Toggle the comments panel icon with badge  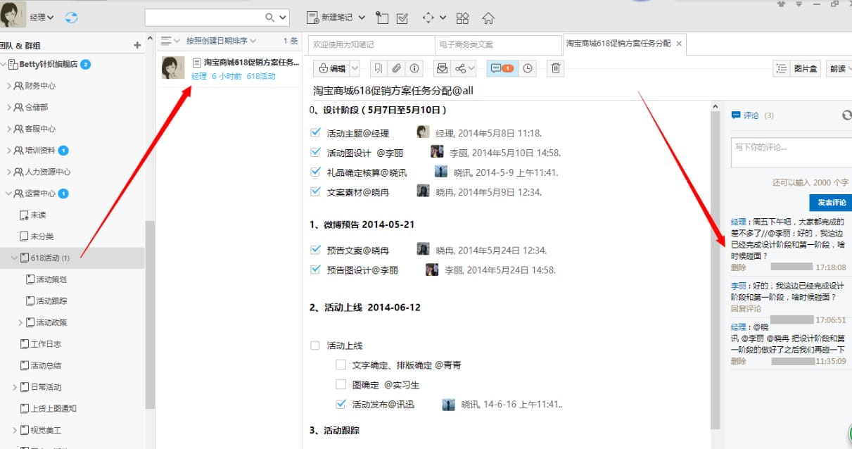pos(502,68)
